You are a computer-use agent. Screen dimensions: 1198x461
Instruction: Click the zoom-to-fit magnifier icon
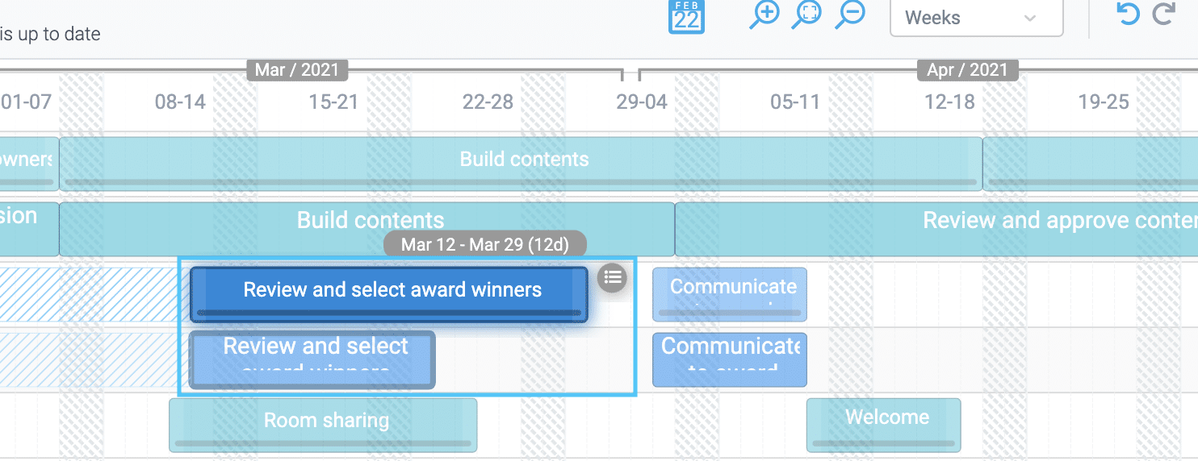click(x=806, y=15)
